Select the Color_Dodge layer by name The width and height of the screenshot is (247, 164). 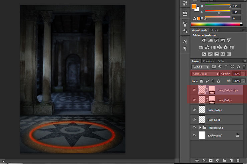(215, 110)
